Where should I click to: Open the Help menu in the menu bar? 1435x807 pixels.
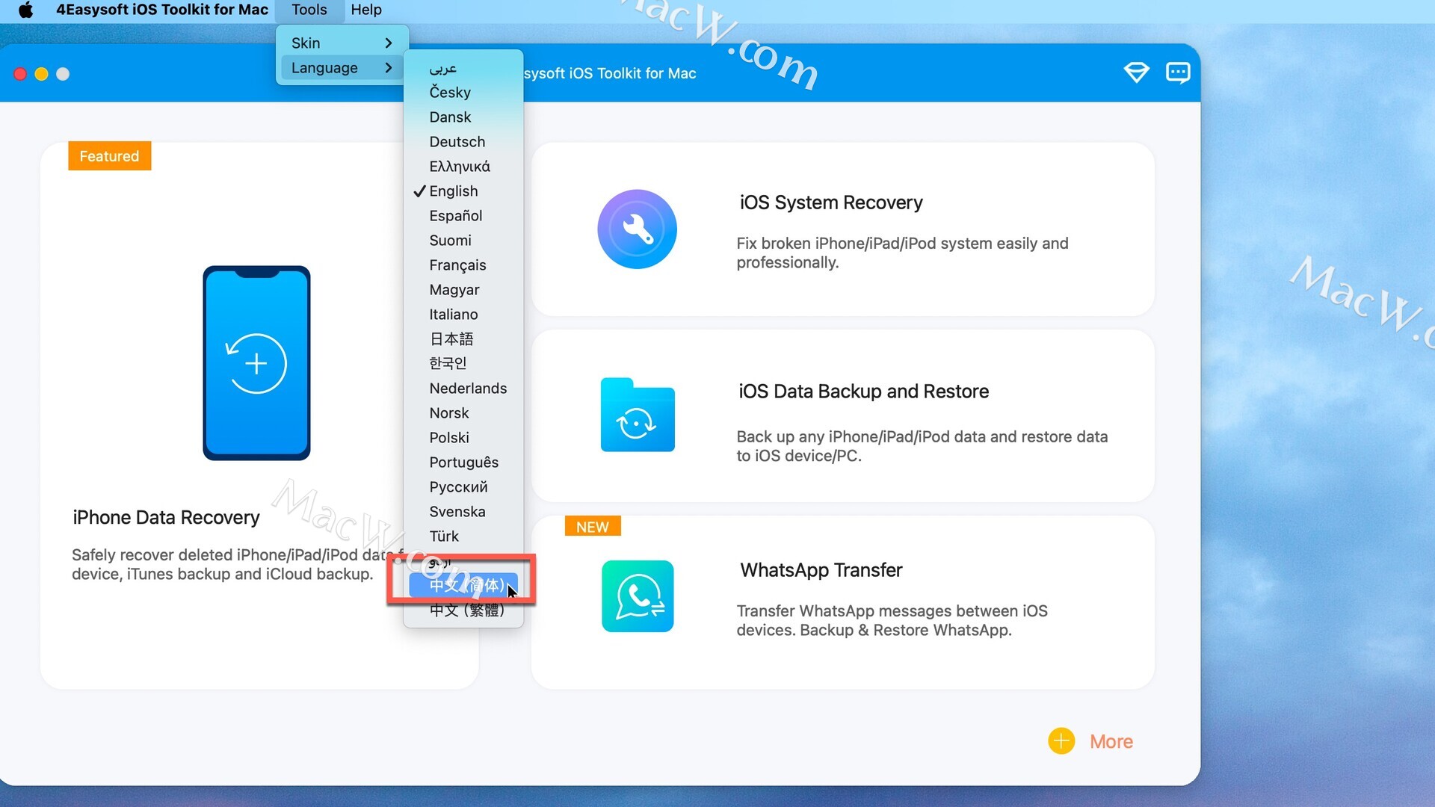pyautogui.click(x=366, y=10)
